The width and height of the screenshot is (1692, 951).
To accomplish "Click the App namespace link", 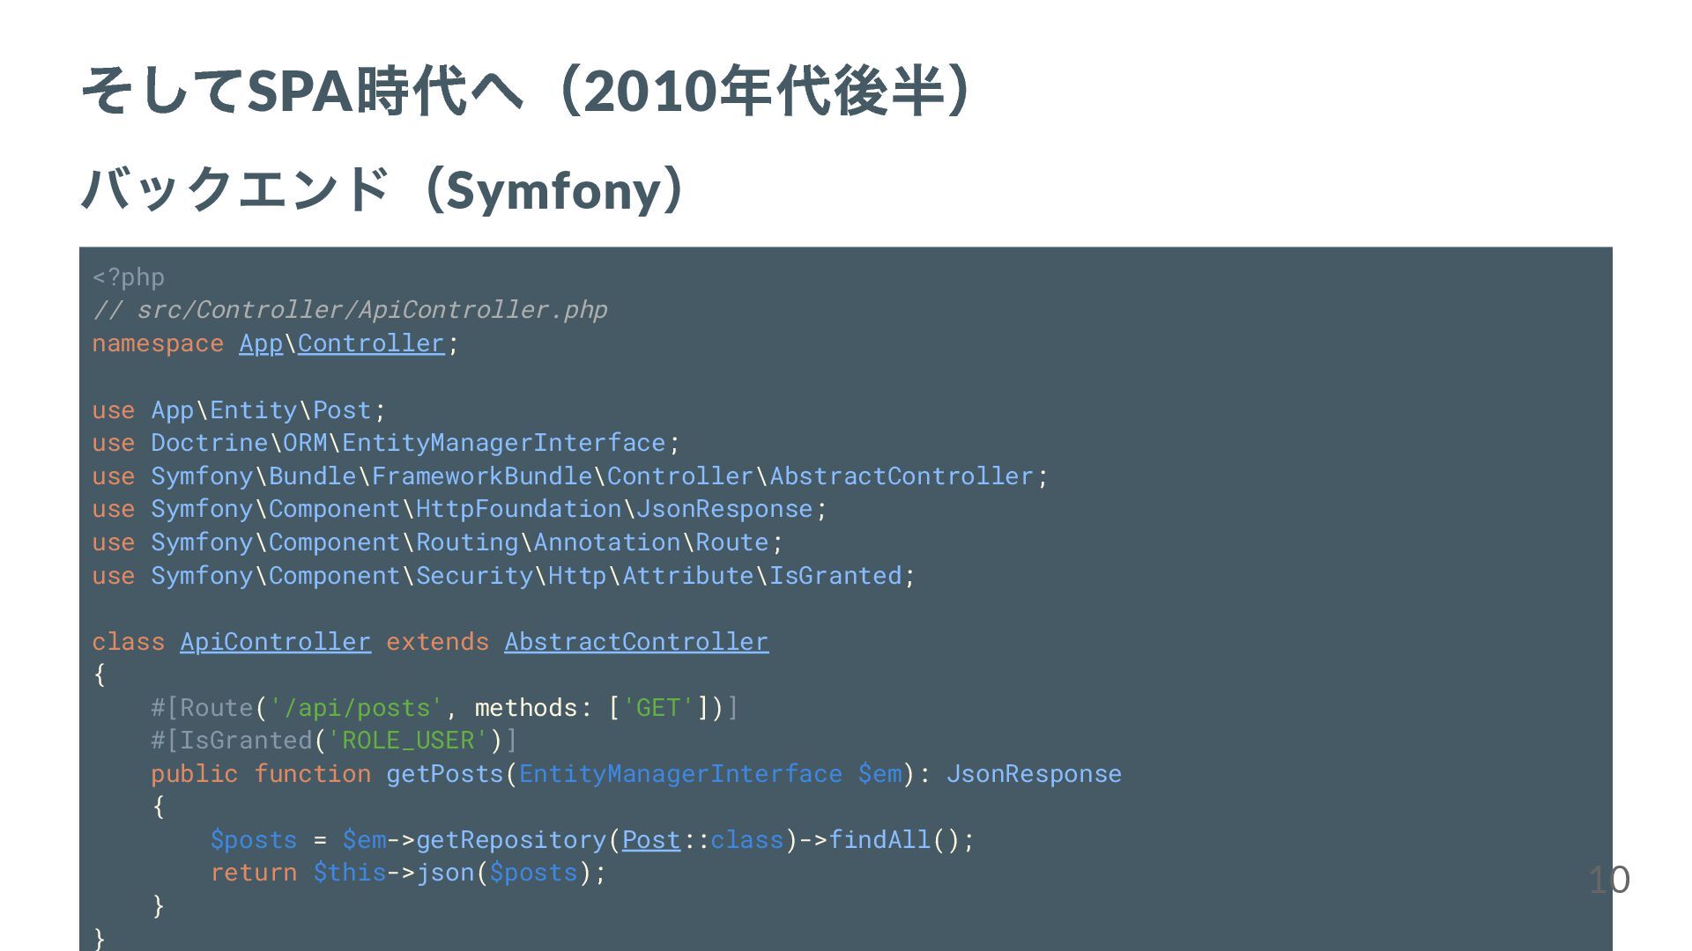I will tap(261, 343).
